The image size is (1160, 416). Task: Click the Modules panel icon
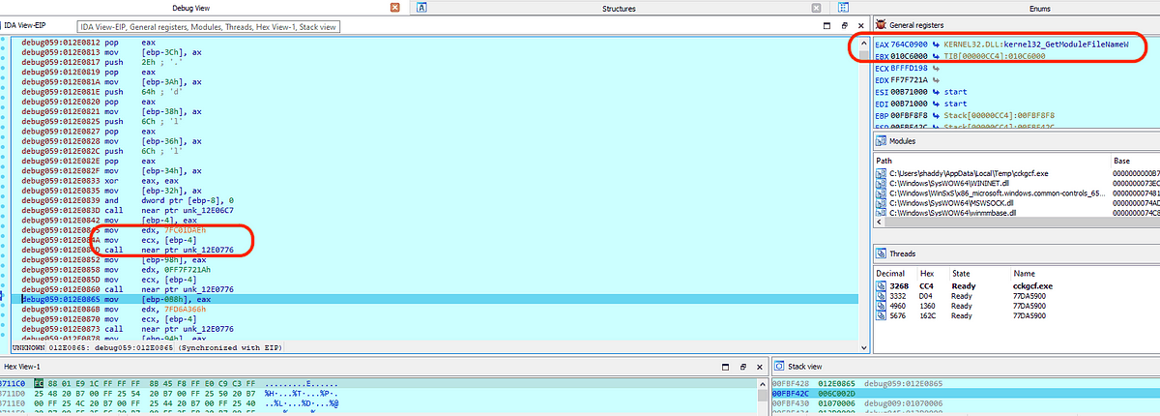click(880, 141)
